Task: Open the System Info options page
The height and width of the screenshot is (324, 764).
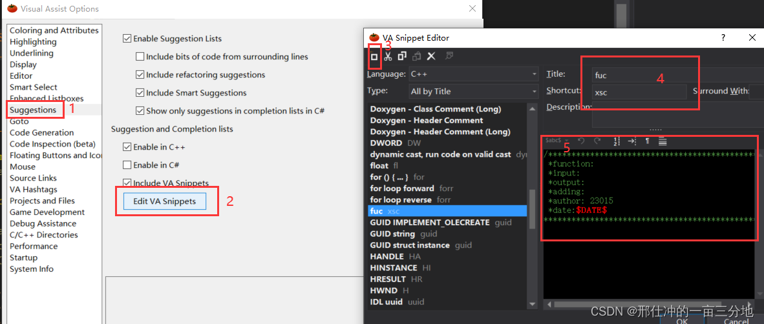Action: [x=32, y=269]
